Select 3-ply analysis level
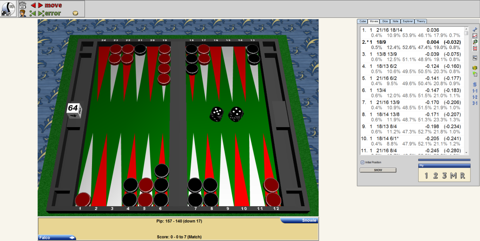 pos(443,176)
